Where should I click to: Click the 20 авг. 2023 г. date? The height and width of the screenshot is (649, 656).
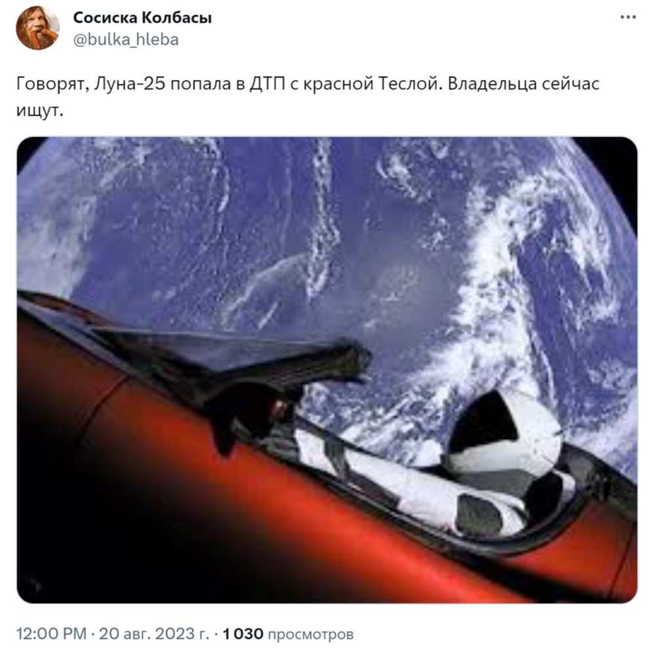154,633
